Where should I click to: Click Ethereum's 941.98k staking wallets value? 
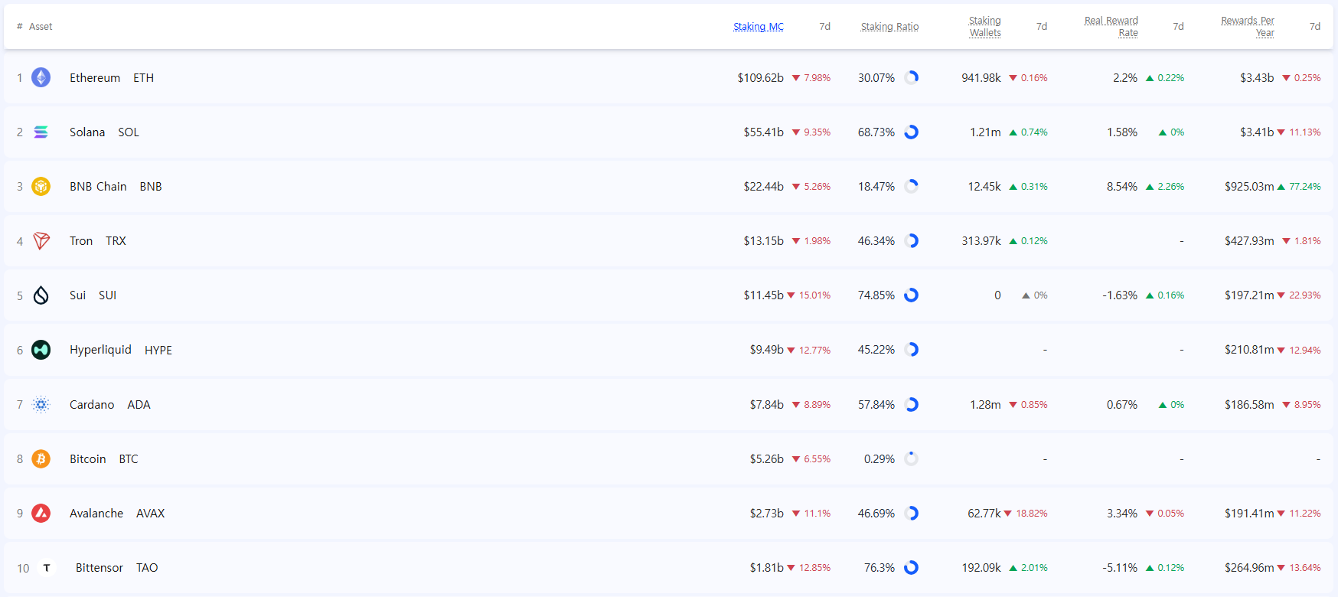click(981, 78)
